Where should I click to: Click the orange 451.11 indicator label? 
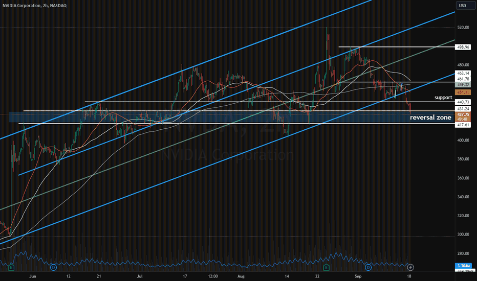tap(463, 92)
